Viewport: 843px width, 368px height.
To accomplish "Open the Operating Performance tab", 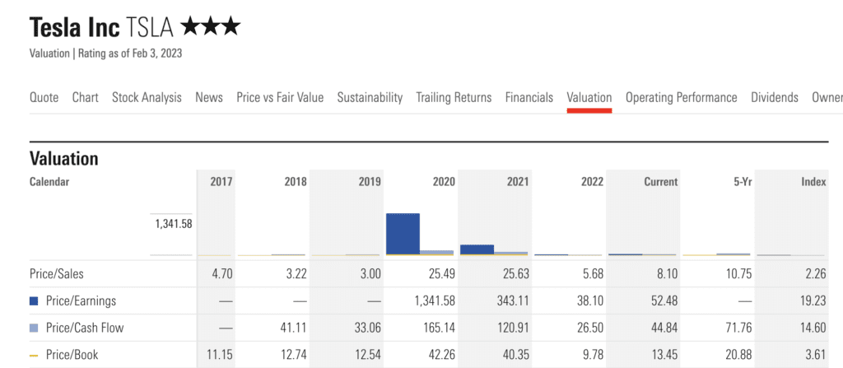I will [681, 97].
